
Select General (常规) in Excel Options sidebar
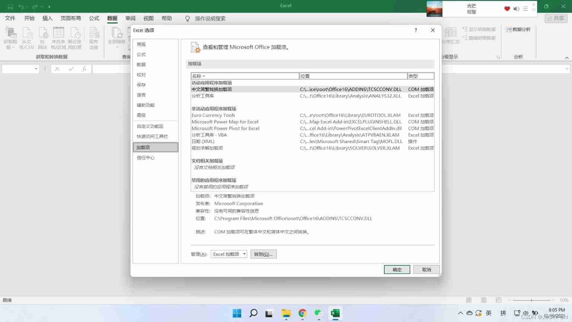coord(156,44)
